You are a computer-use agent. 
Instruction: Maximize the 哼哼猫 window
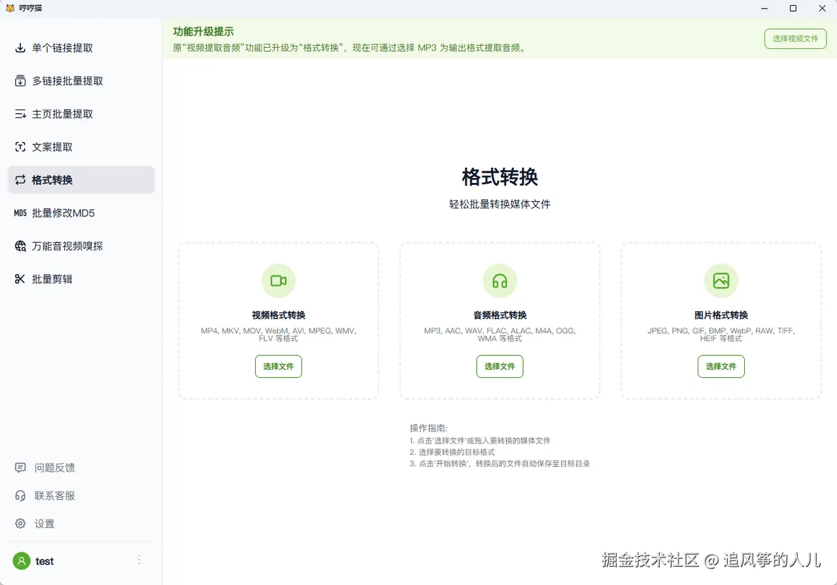pyautogui.click(x=793, y=8)
